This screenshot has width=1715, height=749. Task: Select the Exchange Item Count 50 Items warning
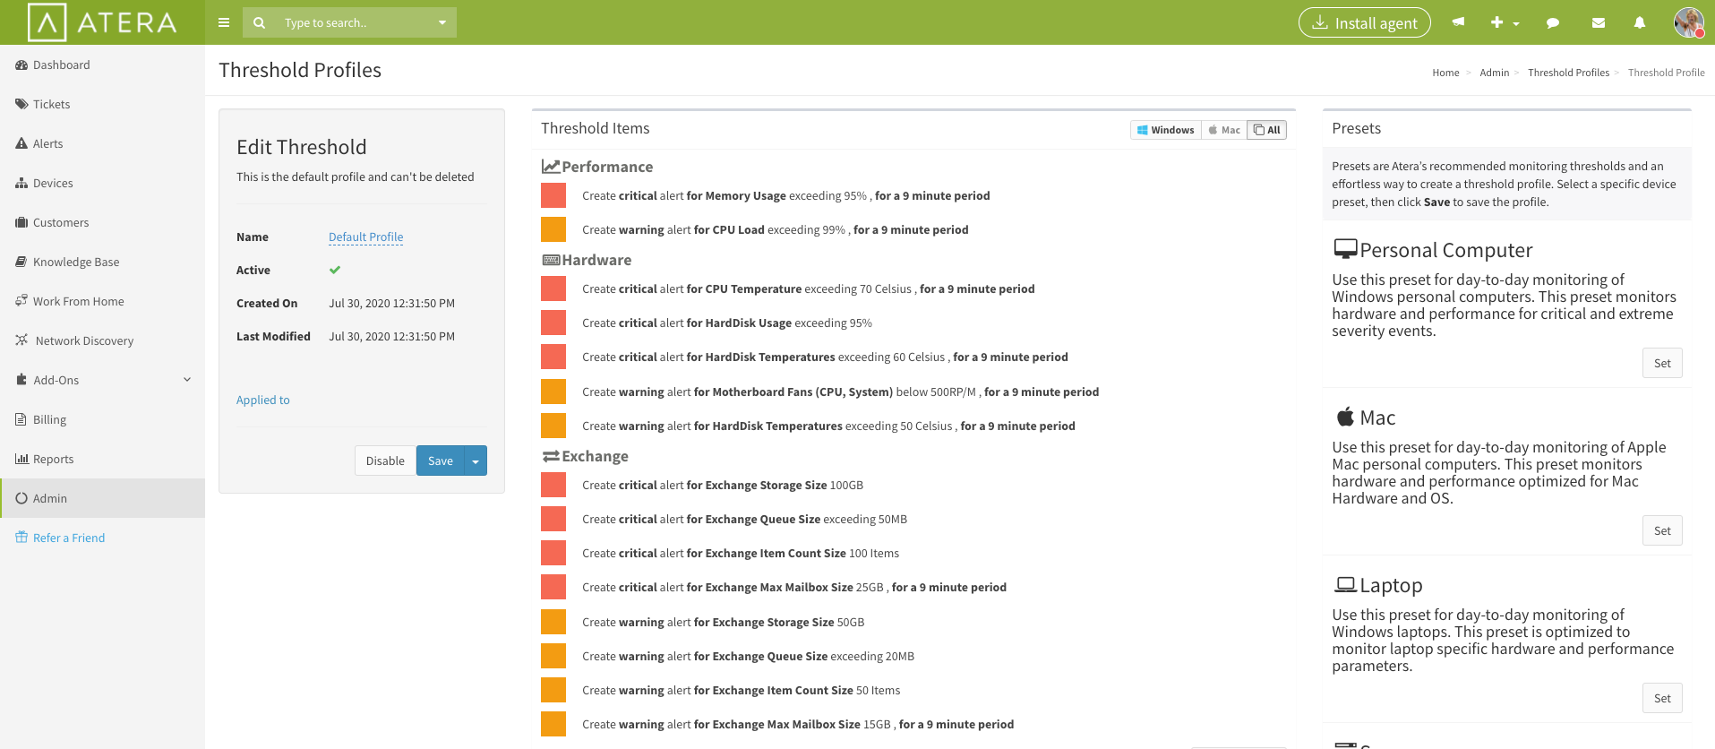point(741,690)
